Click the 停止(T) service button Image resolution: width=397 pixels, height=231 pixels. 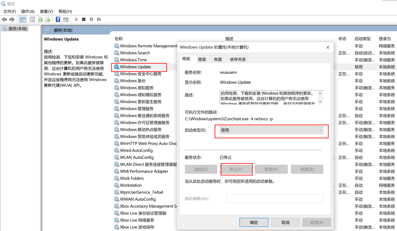pyautogui.click(x=236, y=169)
